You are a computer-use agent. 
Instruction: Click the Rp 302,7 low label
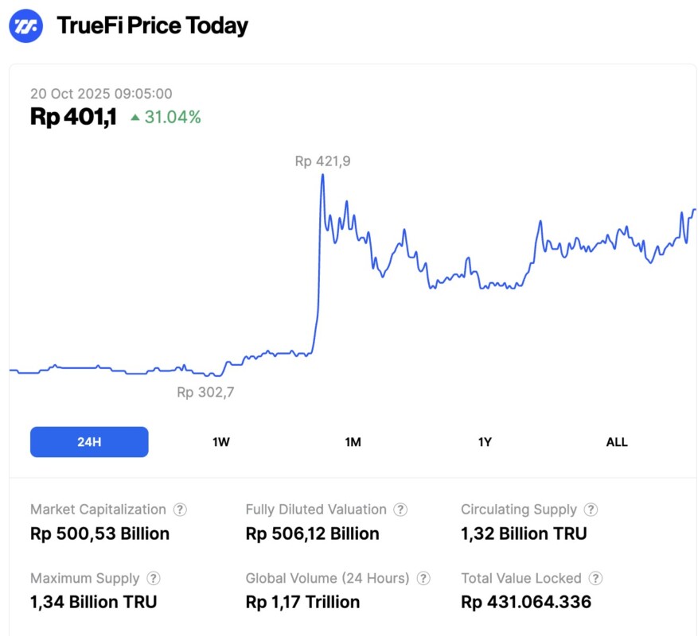tap(205, 392)
